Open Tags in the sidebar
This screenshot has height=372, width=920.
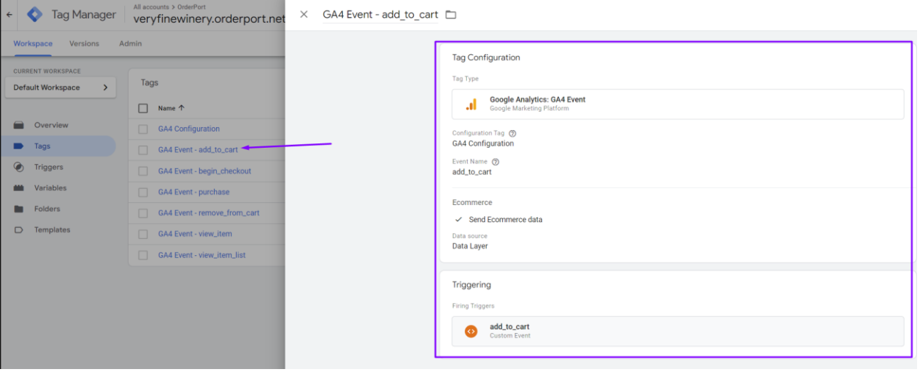click(x=42, y=146)
